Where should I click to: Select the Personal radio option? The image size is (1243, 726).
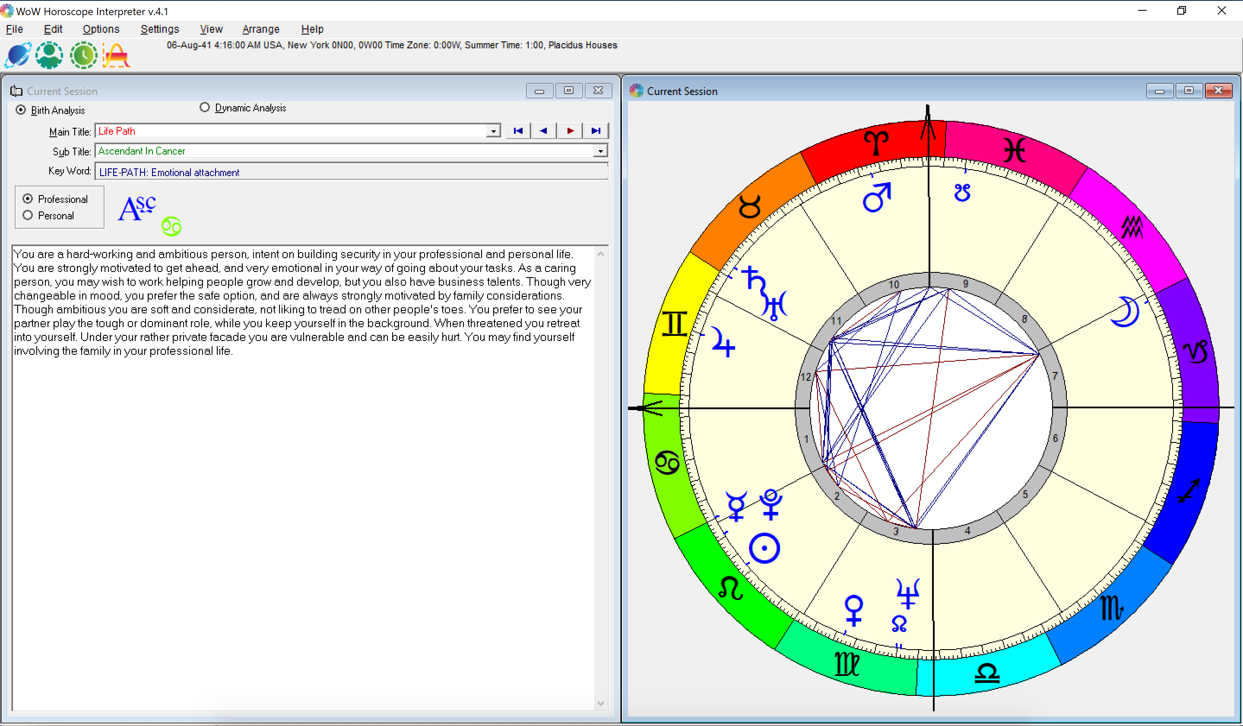coord(28,215)
